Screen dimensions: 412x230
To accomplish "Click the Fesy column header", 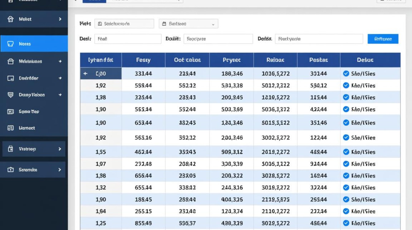I will (x=143, y=60).
